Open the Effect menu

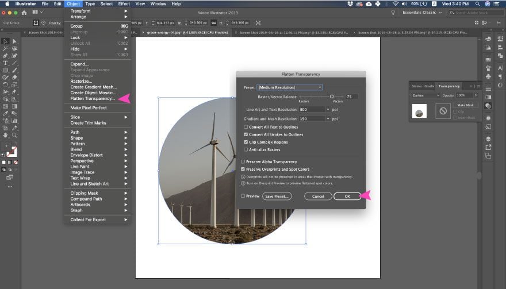click(124, 4)
